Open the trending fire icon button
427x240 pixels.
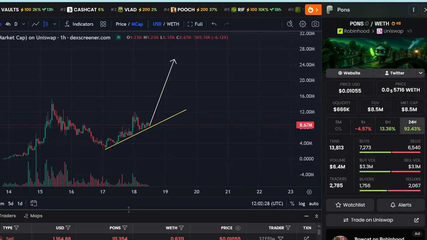pos(313,10)
